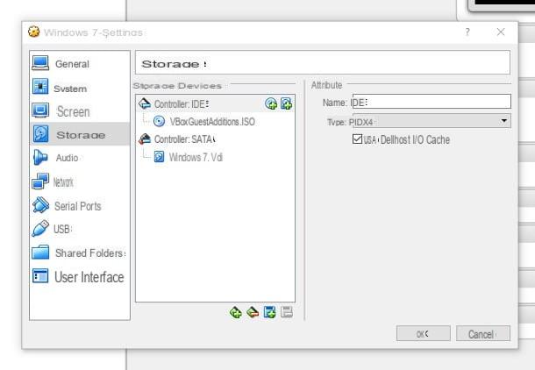Select the USB settings category
Screen dimensions: 535x370
tap(80, 229)
